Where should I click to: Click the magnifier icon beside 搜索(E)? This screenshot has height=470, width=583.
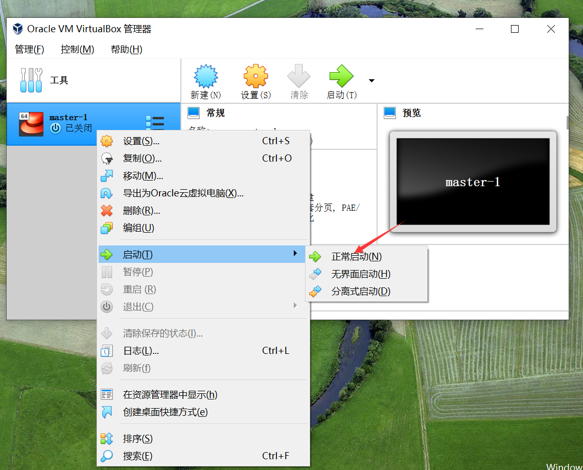(x=107, y=456)
